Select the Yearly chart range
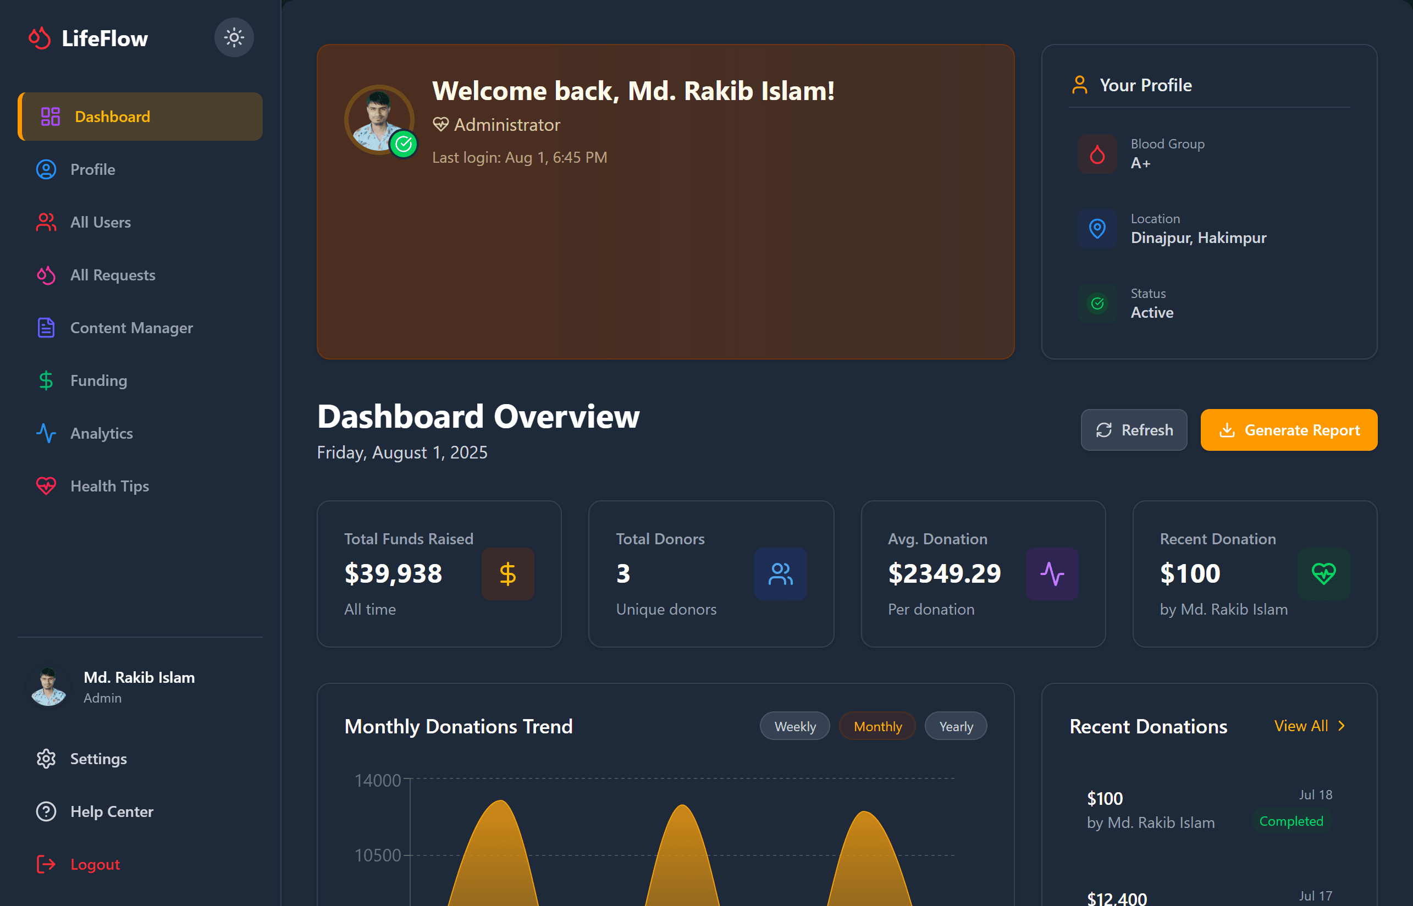 click(956, 727)
